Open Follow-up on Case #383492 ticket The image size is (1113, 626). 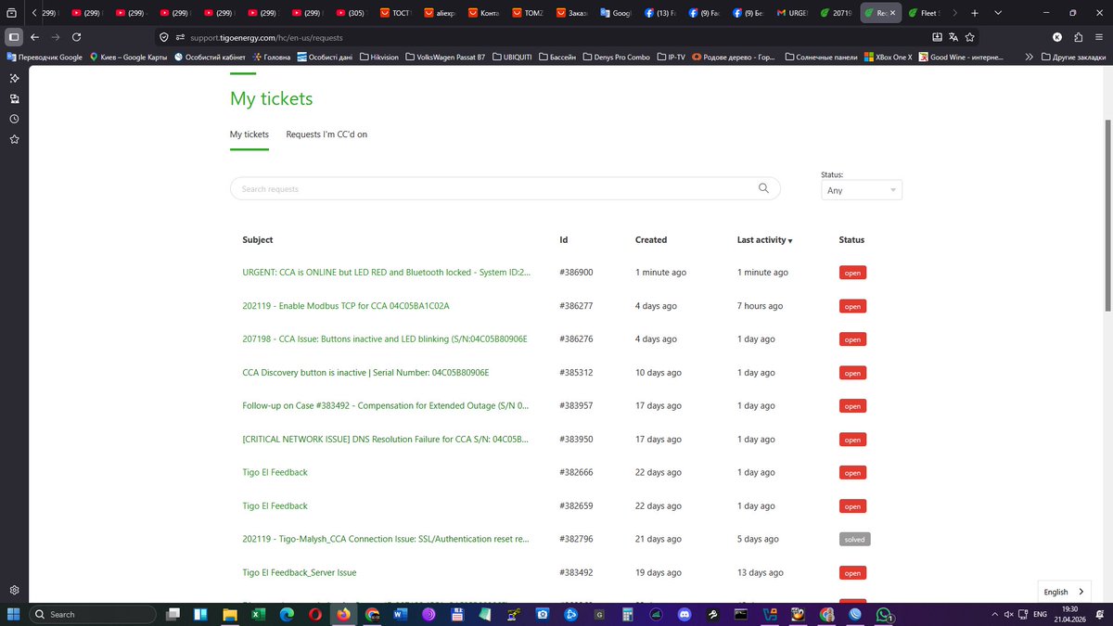pyautogui.click(x=385, y=406)
